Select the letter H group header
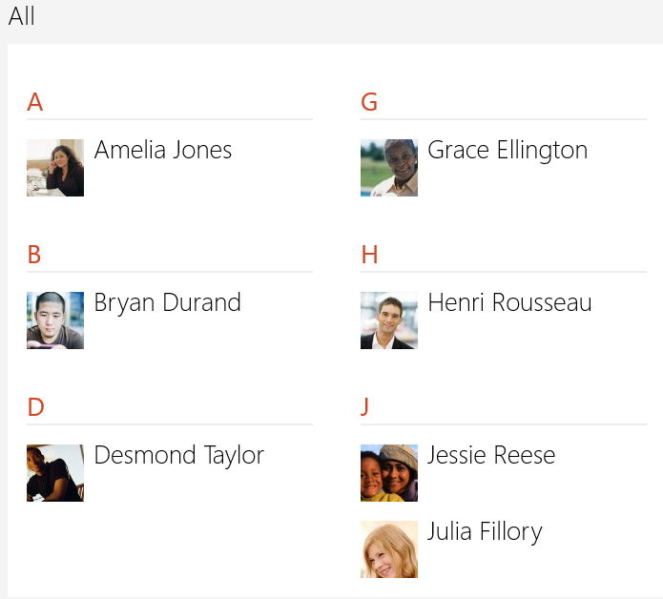The height and width of the screenshot is (599, 663). click(369, 255)
